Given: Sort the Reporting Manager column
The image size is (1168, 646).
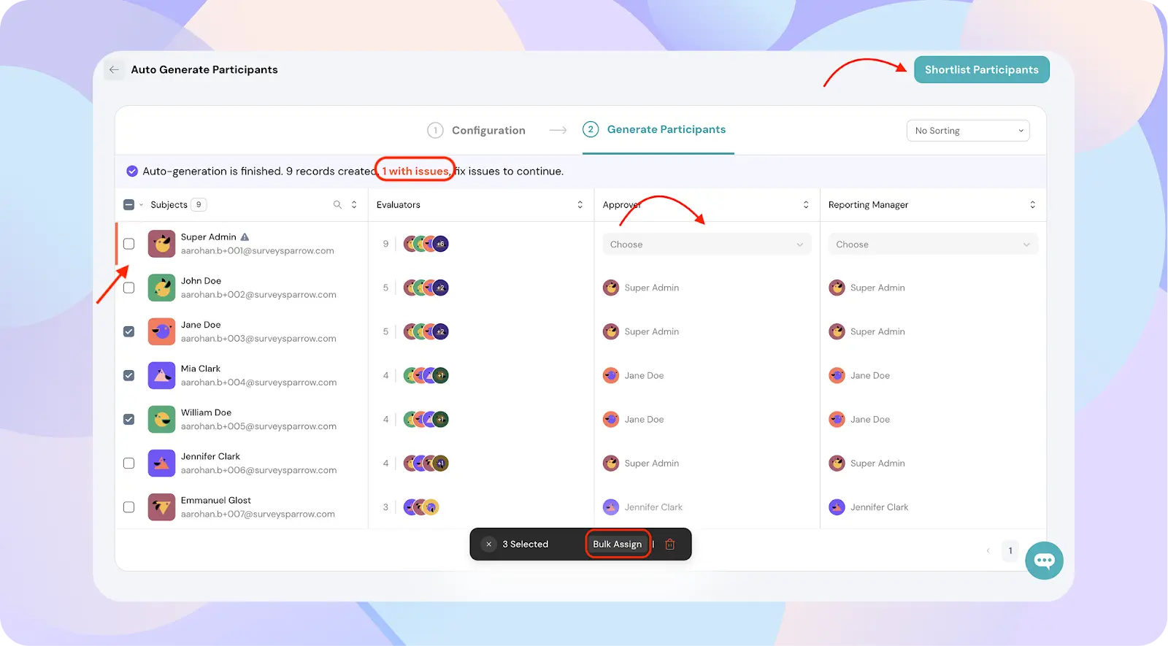Looking at the screenshot, I should [1032, 205].
